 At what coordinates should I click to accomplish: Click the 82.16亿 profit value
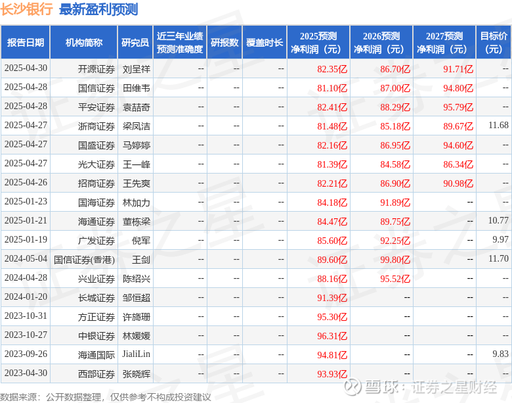pyautogui.click(x=332, y=145)
